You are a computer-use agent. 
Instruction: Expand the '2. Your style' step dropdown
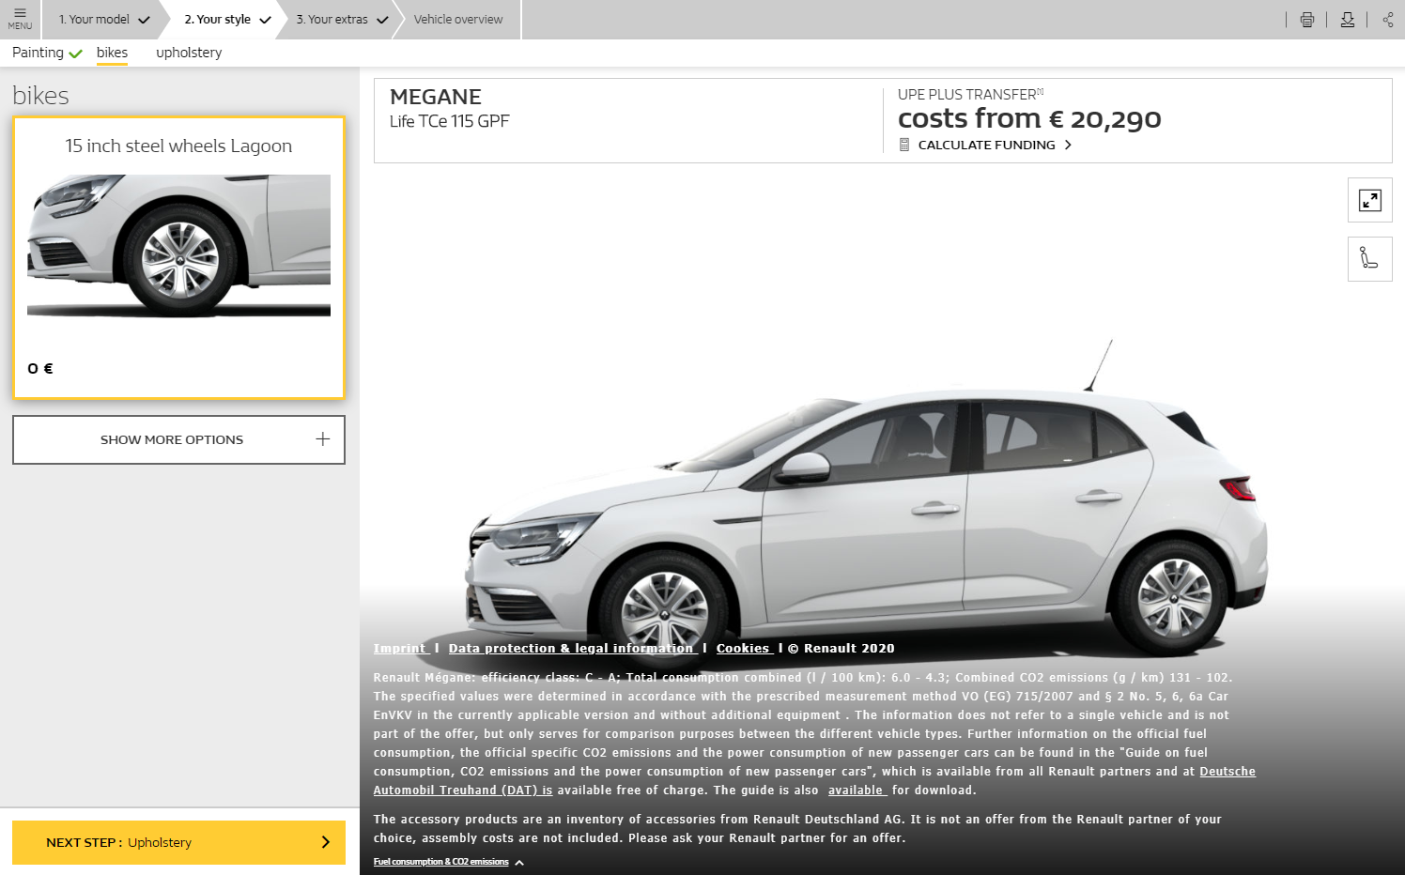coord(227,20)
